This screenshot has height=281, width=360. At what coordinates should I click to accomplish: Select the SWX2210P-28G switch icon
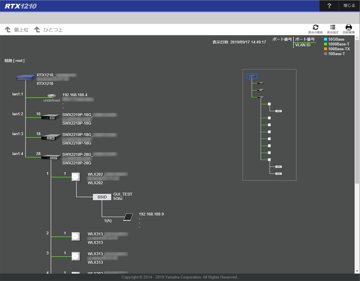click(51, 157)
